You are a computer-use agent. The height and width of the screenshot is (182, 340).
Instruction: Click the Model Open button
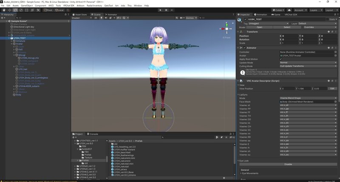point(259,27)
